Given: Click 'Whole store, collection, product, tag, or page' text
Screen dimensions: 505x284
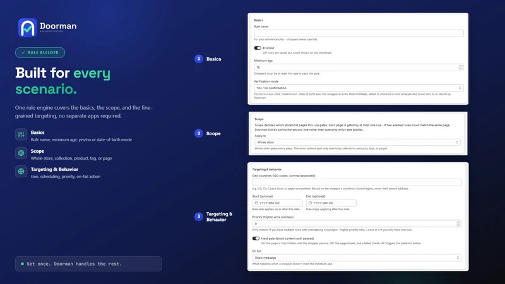Looking at the screenshot, I should point(71,158).
